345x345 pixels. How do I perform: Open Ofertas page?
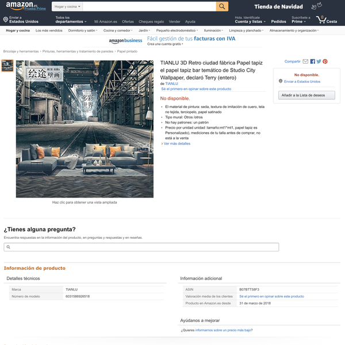click(128, 22)
